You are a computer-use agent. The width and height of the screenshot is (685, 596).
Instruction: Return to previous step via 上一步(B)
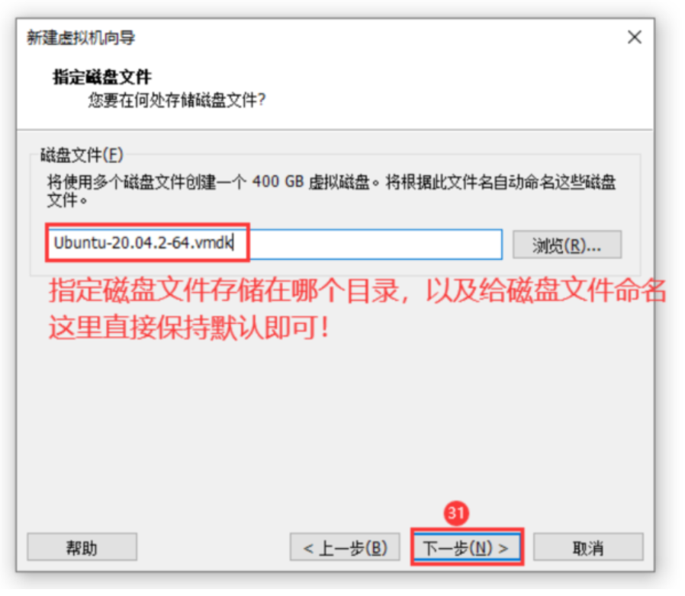click(x=345, y=547)
